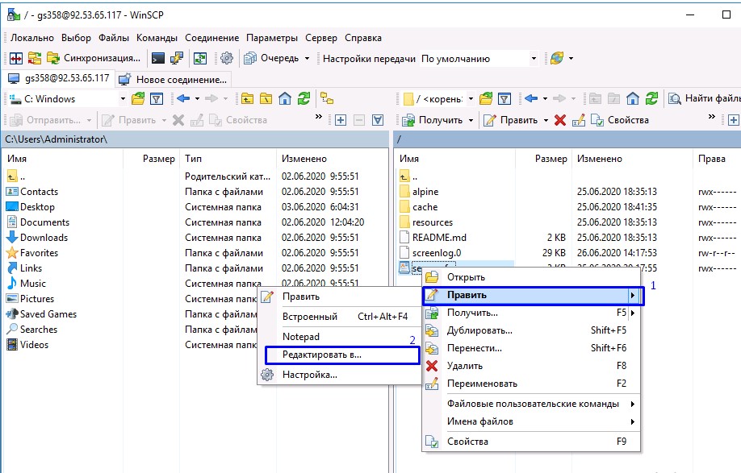
Task: Click the filter icon in remote panel toolbar
Action: click(x=504, y=99)
